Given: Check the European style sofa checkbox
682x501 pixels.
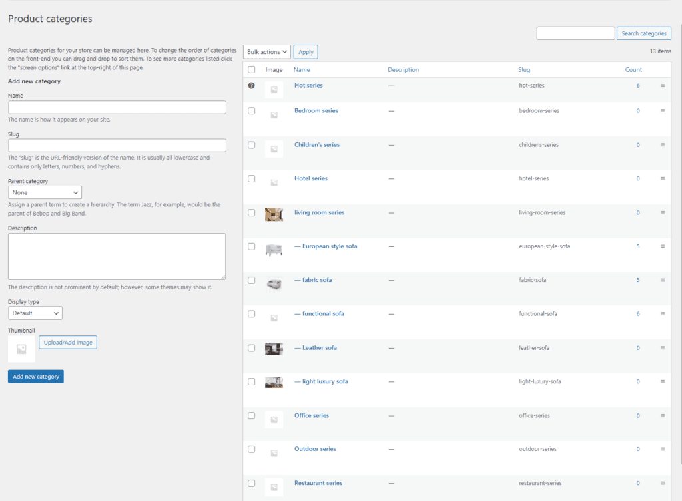Looking at the screenshot, I should click(x=251, y=246).
